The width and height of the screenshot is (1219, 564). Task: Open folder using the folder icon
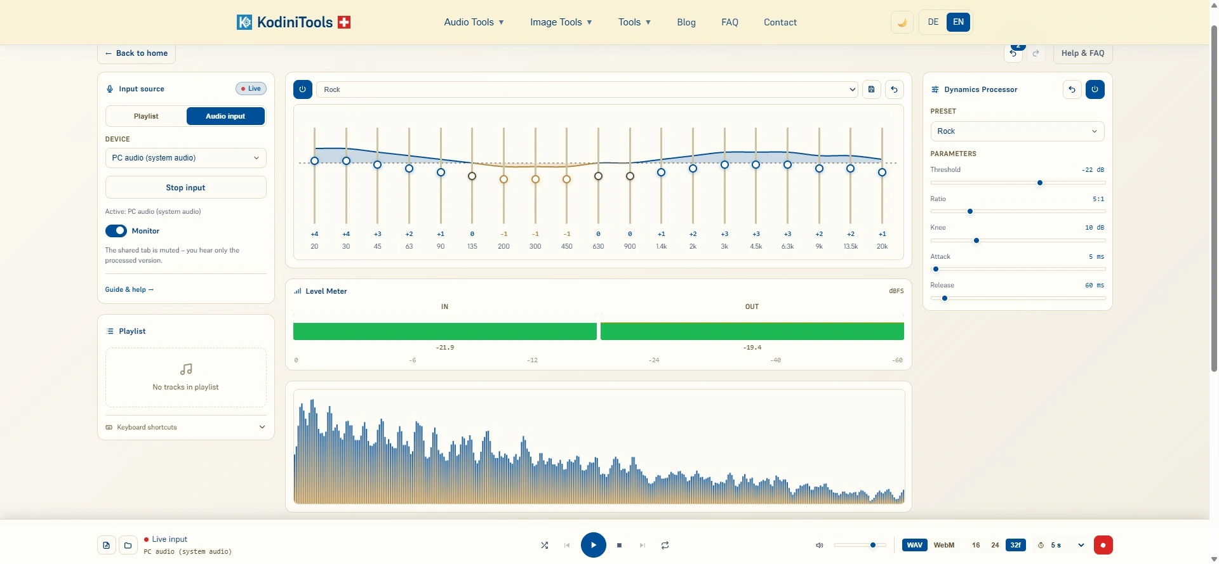coord(128,545)
